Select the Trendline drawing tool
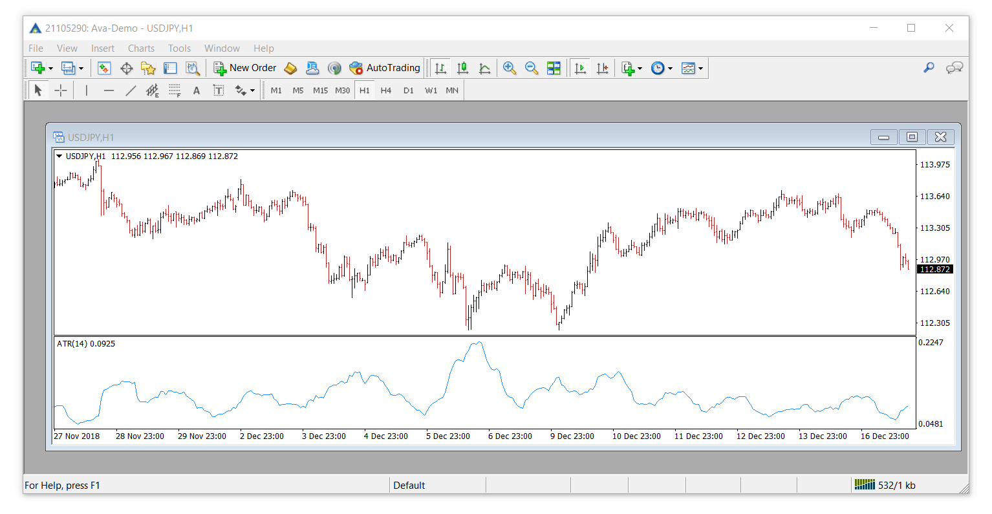The image size is (992, 514). 131,91
